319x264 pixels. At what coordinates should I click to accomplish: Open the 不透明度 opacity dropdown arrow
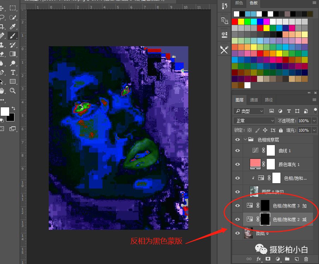(x=314, y=121)
